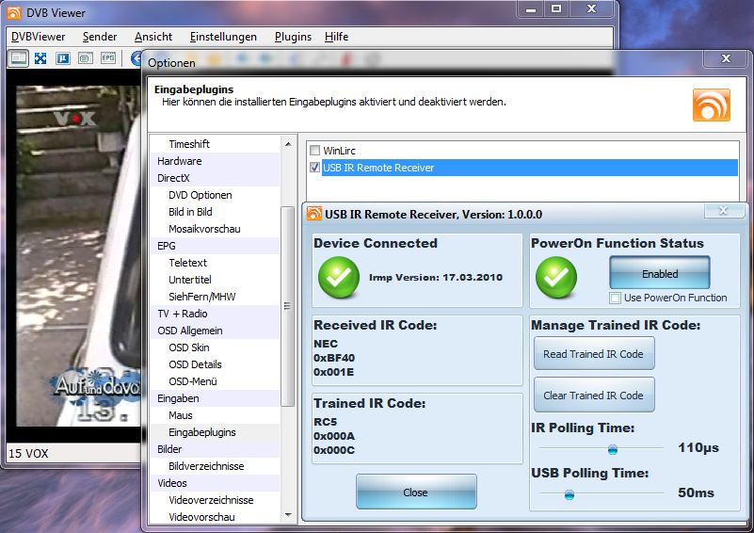Screen dimensions: 754x533
Task: Open the Plugins menu
Action: (293, 37)
